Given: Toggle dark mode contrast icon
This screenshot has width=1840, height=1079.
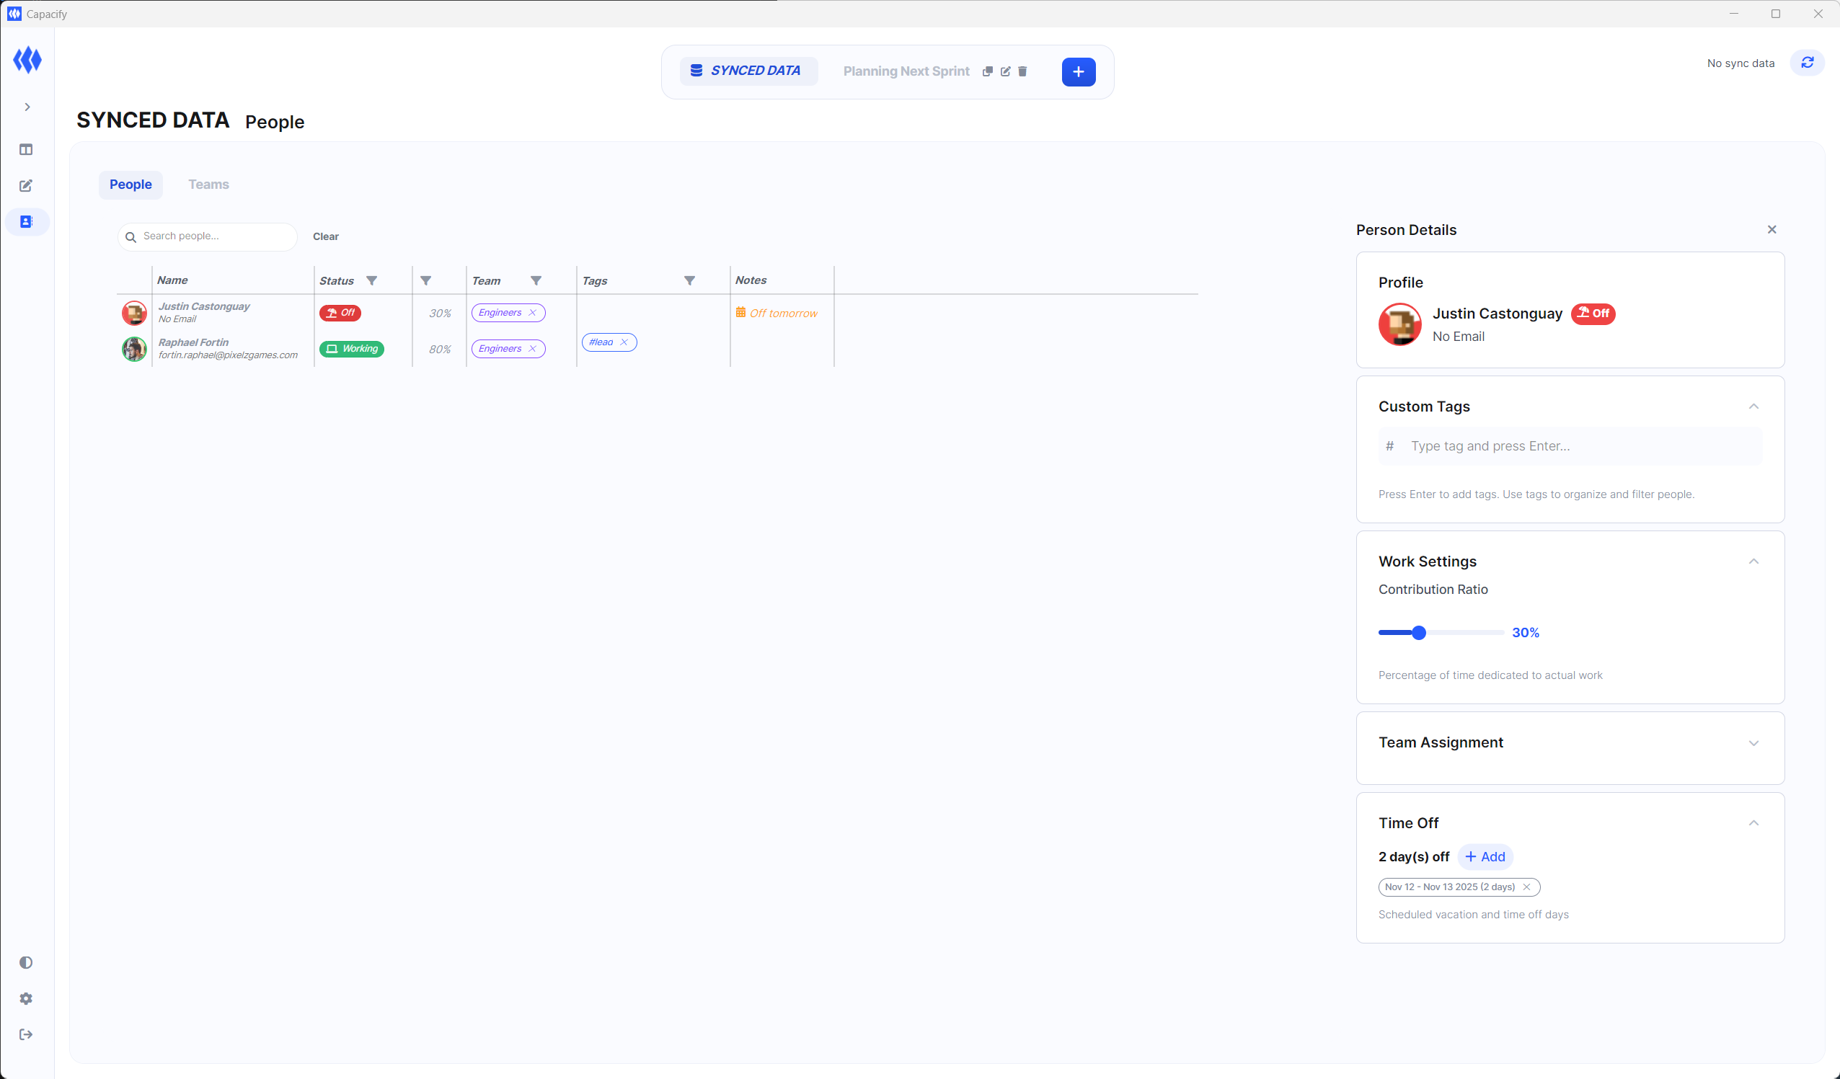Looking at the screenshot, I should click(x=26, y=962).
